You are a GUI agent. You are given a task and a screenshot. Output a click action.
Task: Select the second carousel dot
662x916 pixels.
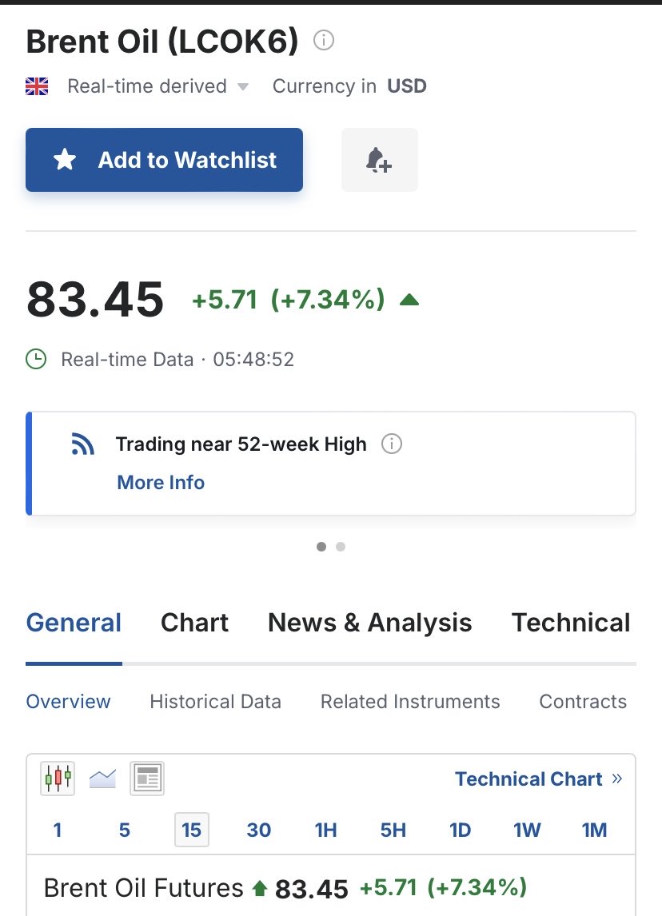[341, 547]
